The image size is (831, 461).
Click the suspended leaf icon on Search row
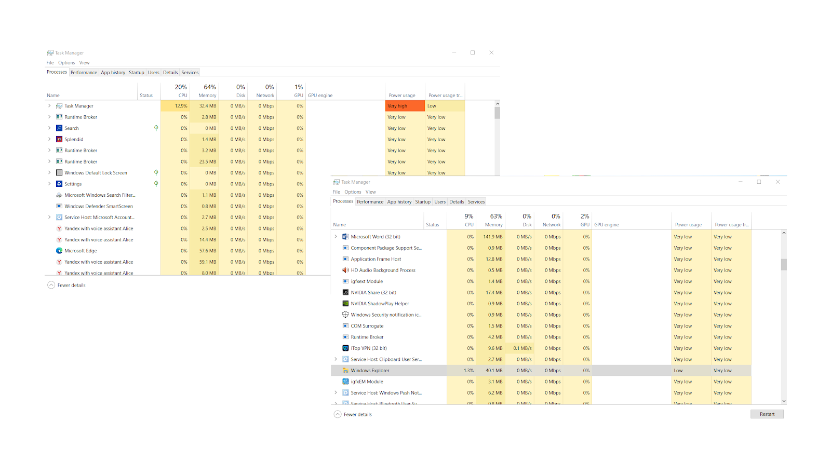156,128
